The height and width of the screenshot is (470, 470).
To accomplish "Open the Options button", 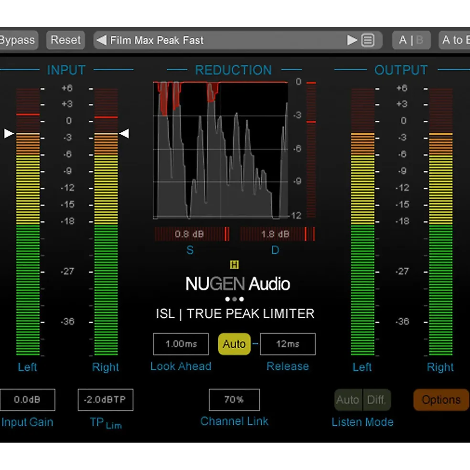I will pyautogui.click(x=441, y=399).
